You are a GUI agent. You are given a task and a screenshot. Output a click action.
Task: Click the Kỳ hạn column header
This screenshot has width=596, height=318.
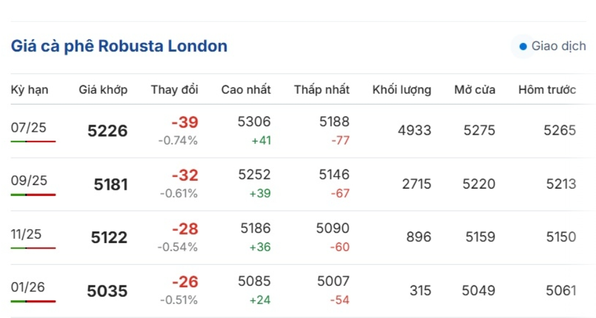(30, 90)
